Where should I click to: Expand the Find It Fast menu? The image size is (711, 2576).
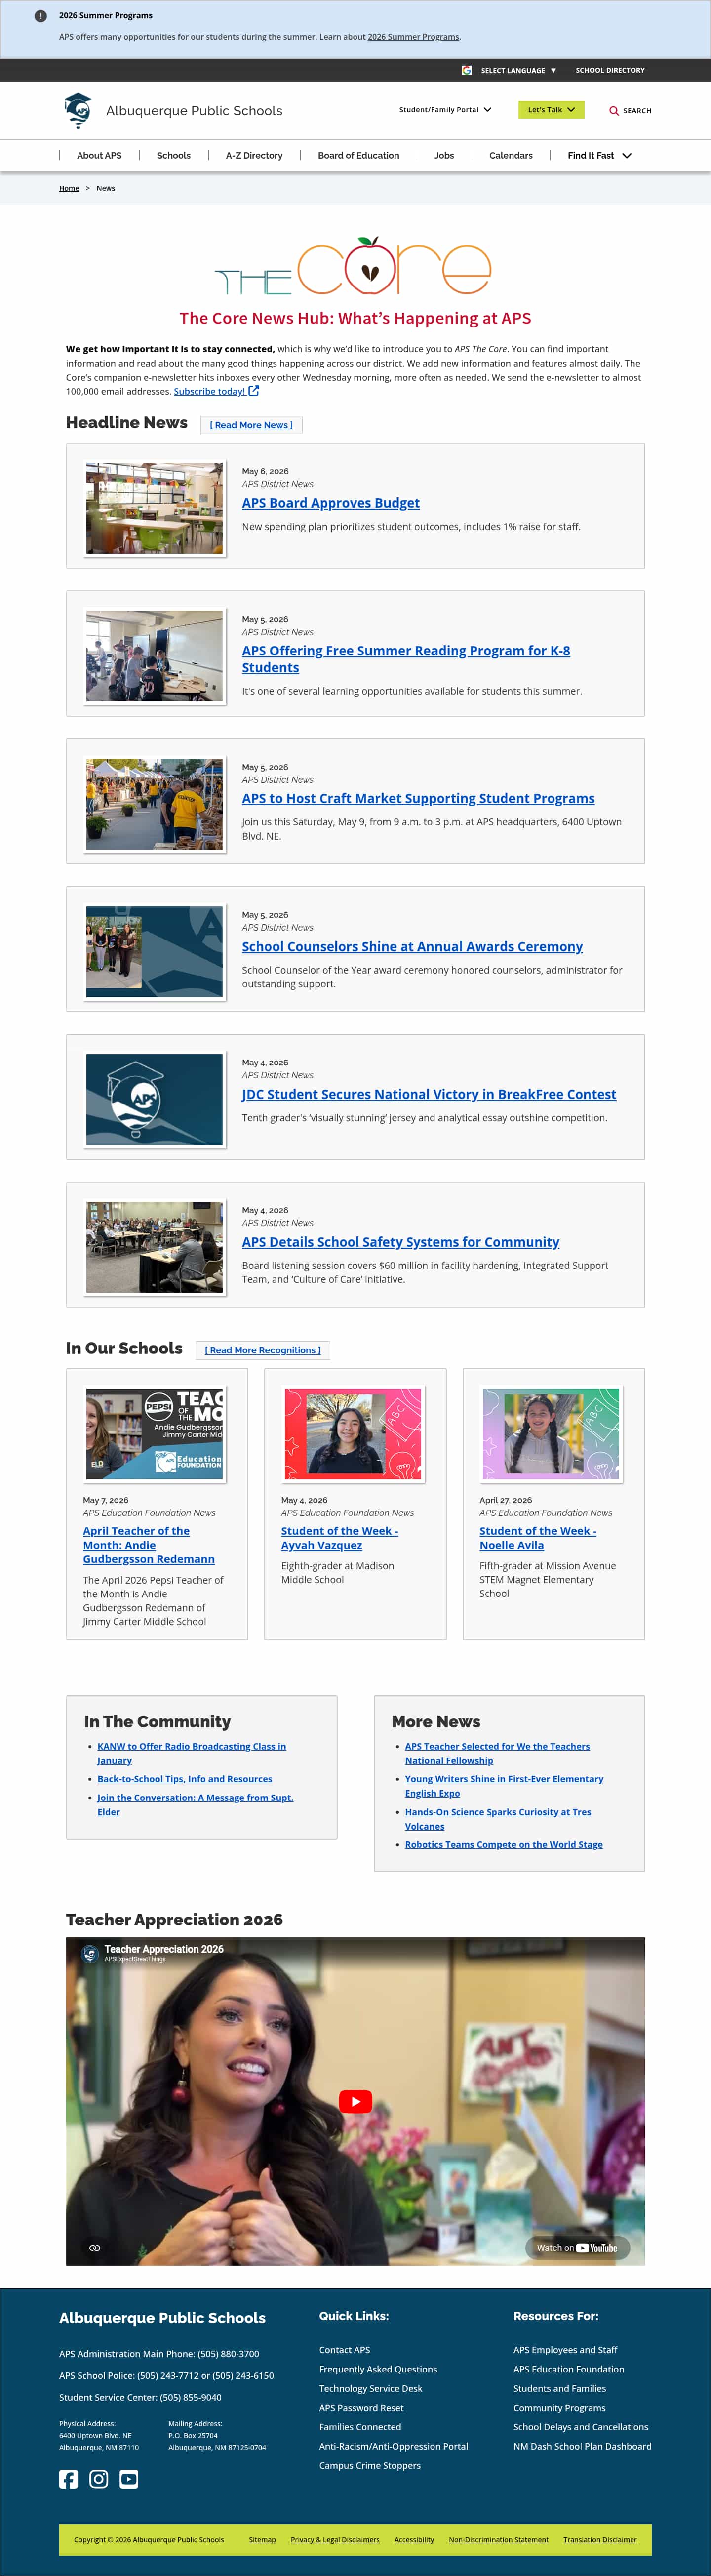tap(599, 156)
